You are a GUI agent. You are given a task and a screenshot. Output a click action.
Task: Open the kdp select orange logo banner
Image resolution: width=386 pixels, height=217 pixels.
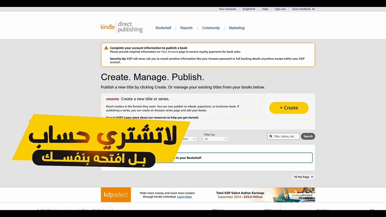point(116,195)
